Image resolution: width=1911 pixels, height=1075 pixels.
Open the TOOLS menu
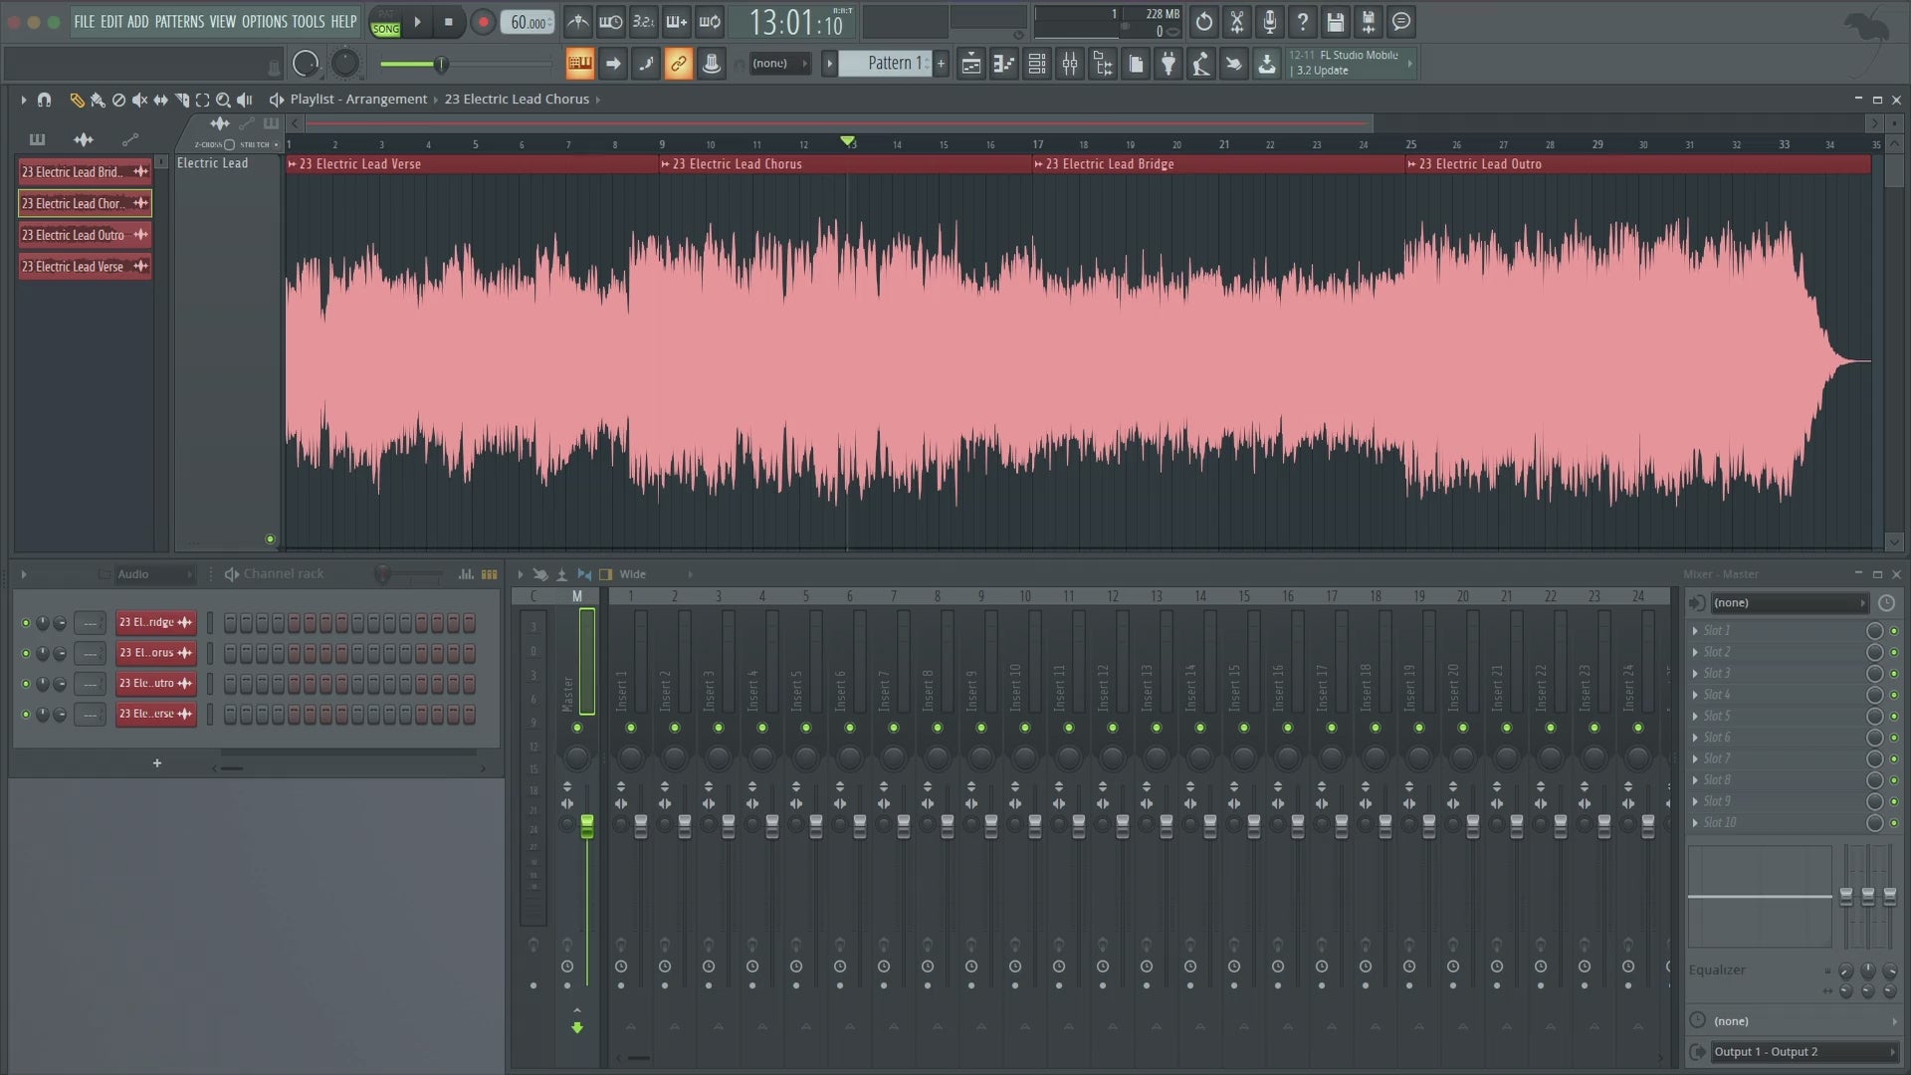pos(309,22)
